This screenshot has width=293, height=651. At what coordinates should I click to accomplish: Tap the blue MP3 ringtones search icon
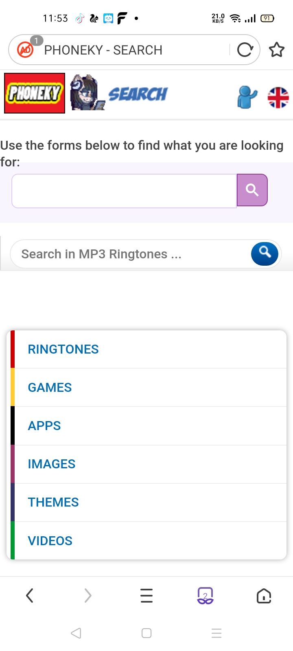click(265, 253)
